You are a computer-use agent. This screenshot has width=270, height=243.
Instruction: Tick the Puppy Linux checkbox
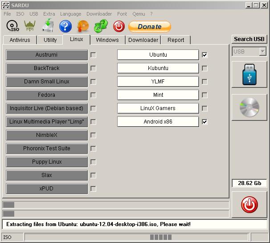pos(93,162)
